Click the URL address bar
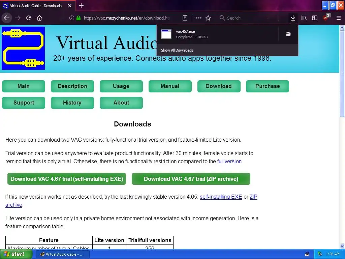 [x=127, y=18]
